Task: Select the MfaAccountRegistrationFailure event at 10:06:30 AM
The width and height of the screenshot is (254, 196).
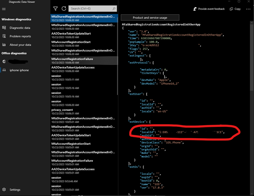Action: [x=83, y=60]
